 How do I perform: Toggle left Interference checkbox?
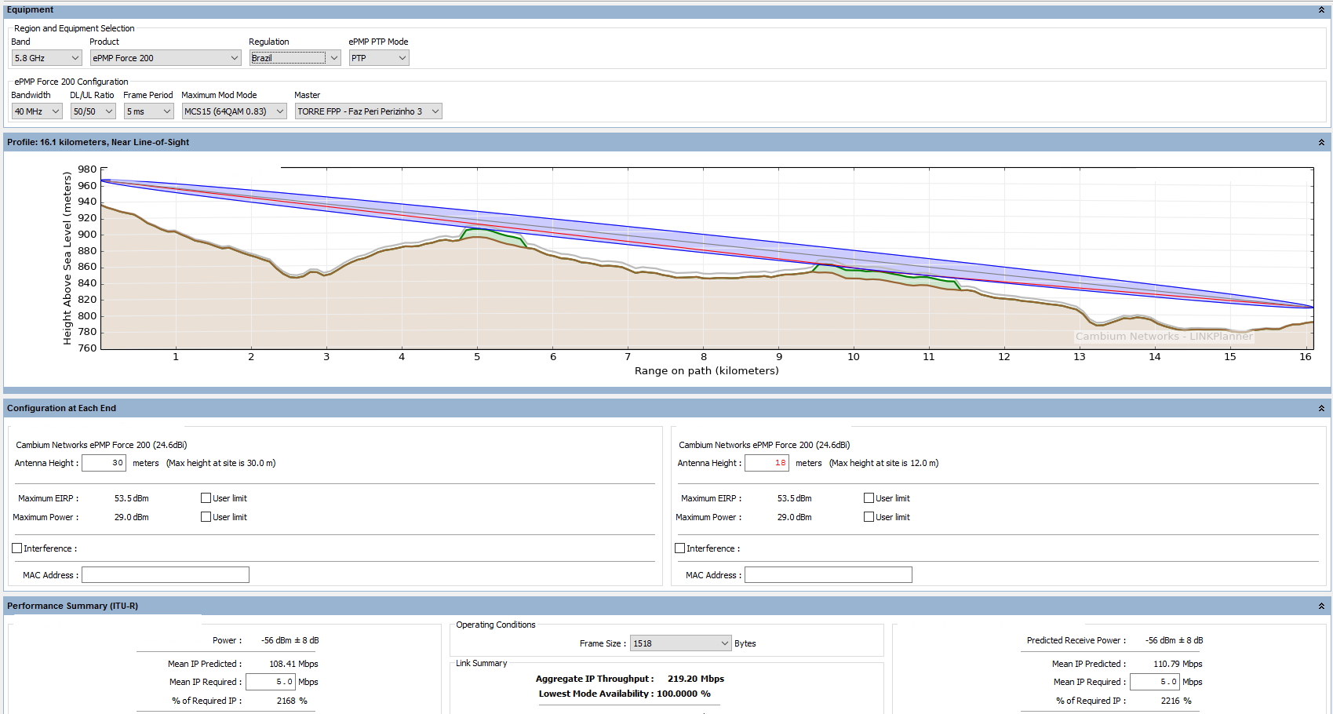[17, 548]
